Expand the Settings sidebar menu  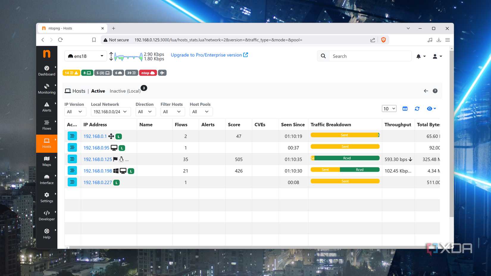(x=47, y=197)
